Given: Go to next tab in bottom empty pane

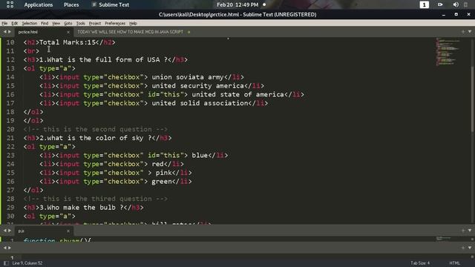Looking at the screenshot, I should coord(10,248).
